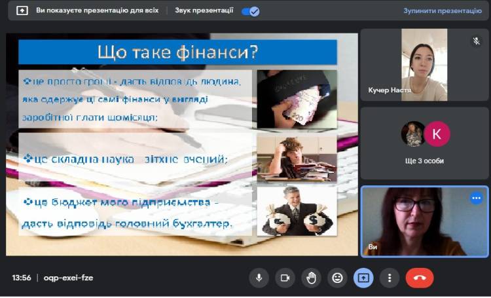The image size is (491, 298).
Task: Open more options in the bottom toolbar
Action: [x=390, y=278]
